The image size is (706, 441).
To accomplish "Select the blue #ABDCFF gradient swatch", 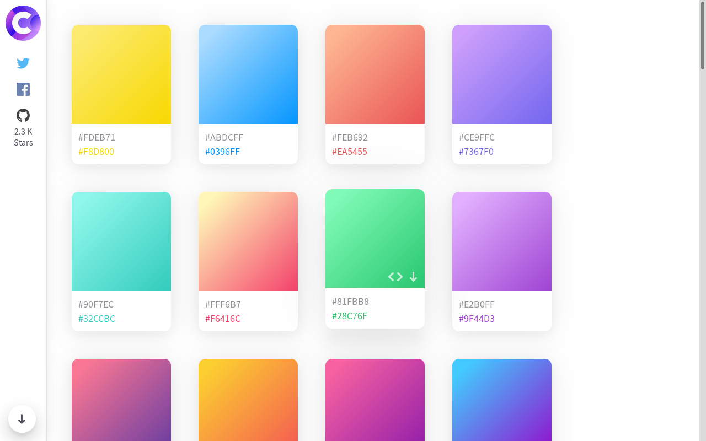I will 248,74.
